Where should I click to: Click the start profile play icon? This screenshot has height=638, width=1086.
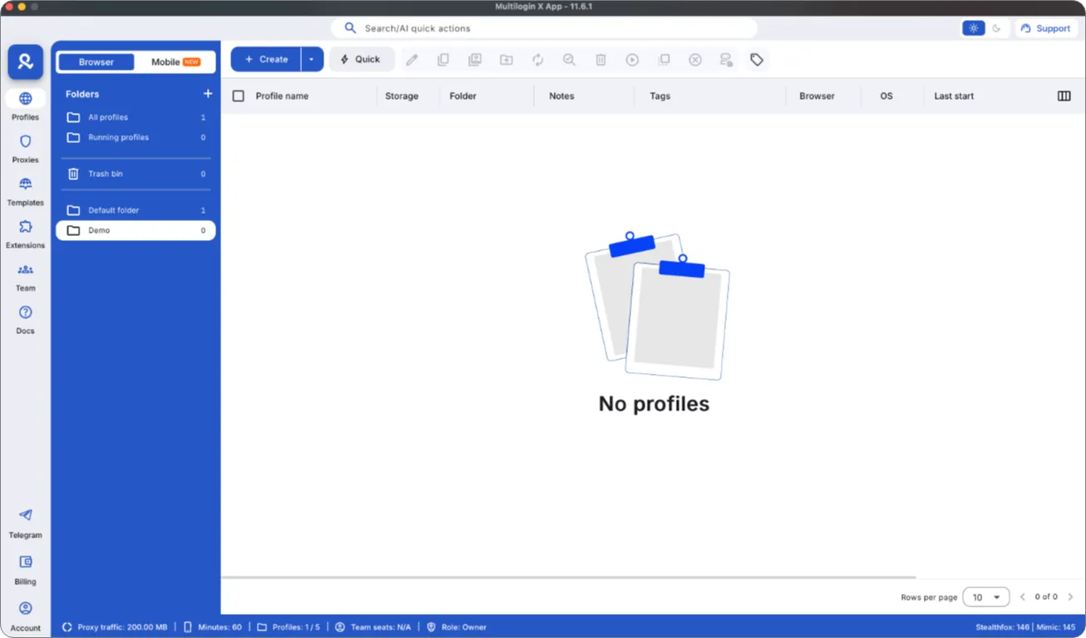(632, 60)
